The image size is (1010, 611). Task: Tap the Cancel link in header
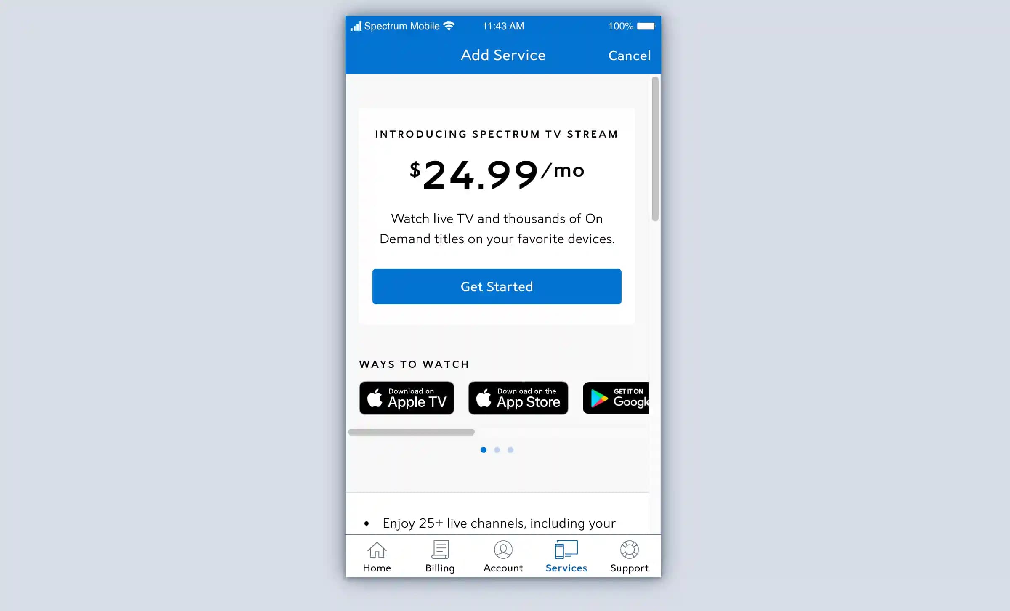click(628, 55)
